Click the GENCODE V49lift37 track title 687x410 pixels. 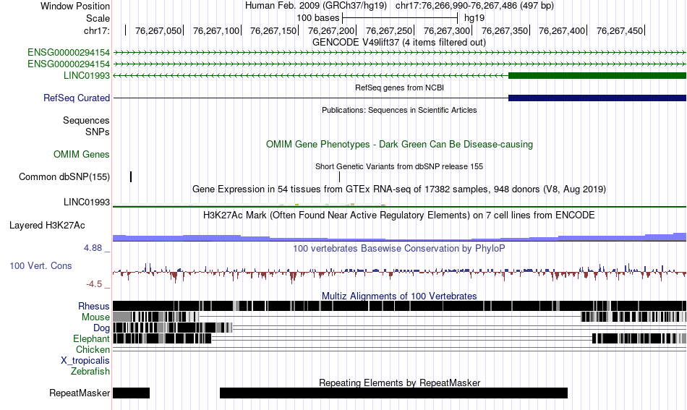[398, 43]
